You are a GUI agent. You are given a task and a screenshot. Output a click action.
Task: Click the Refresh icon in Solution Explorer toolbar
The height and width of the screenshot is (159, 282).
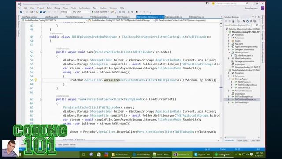247,21
